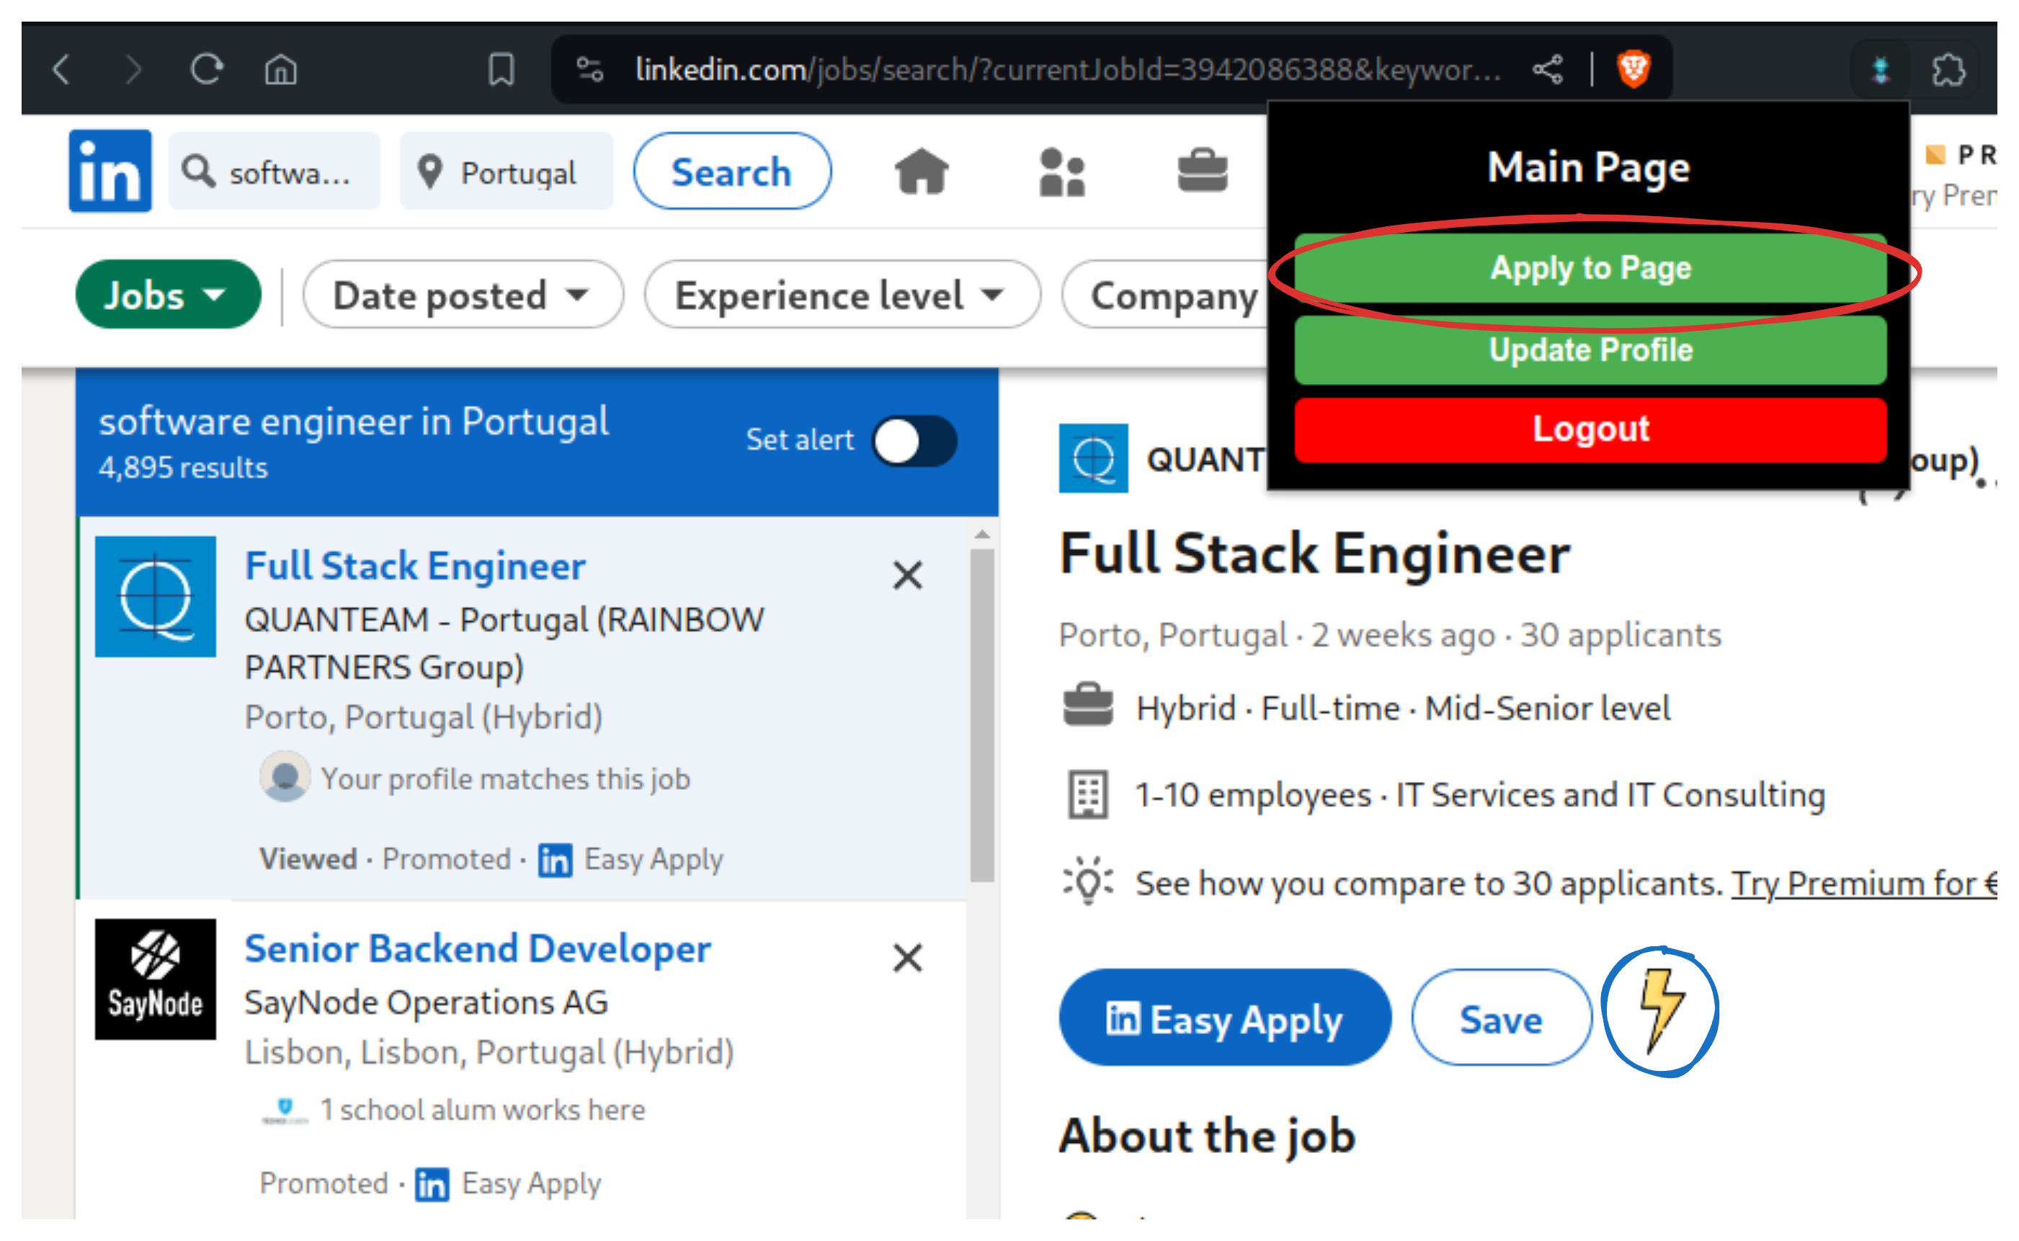The width and height of the screenshot is (2019, 1241).
Task: Click the Brave shield icon in address bar
Action: 1634,70
